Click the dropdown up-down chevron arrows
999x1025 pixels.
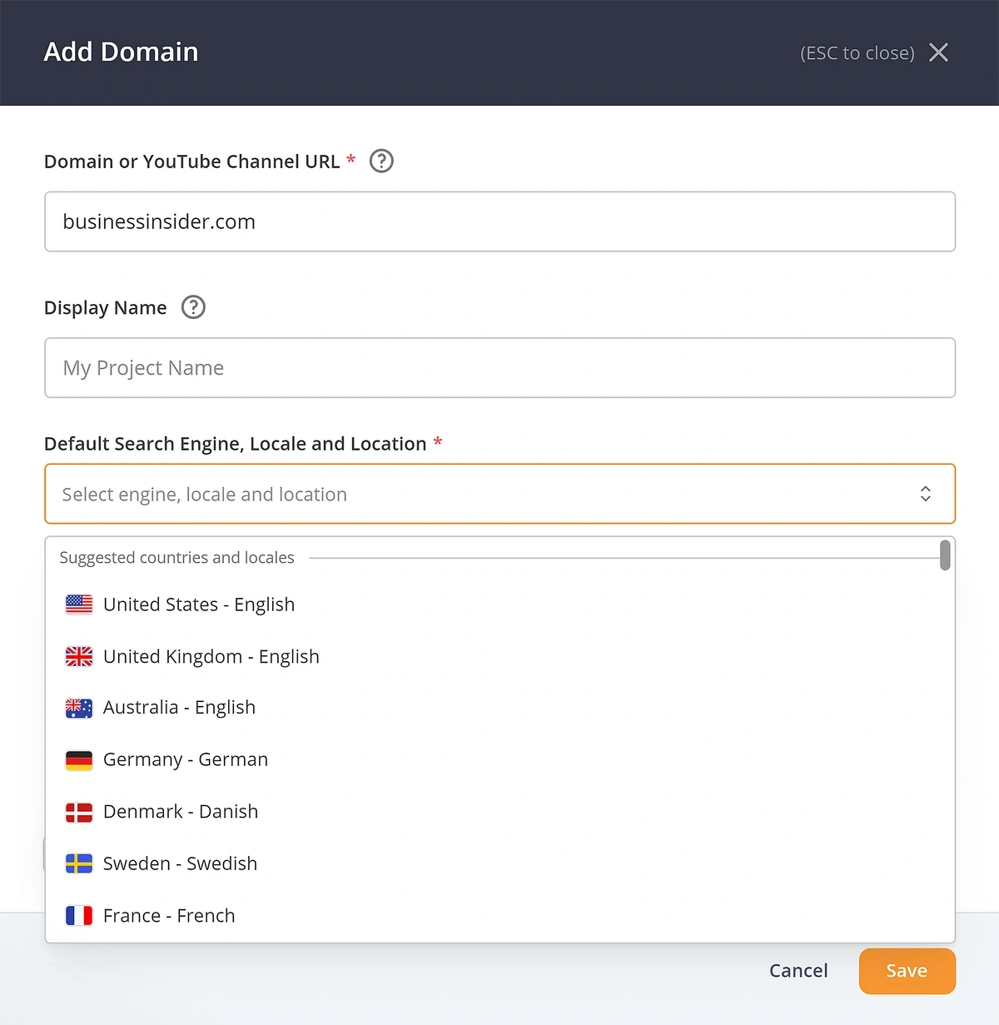925,494
